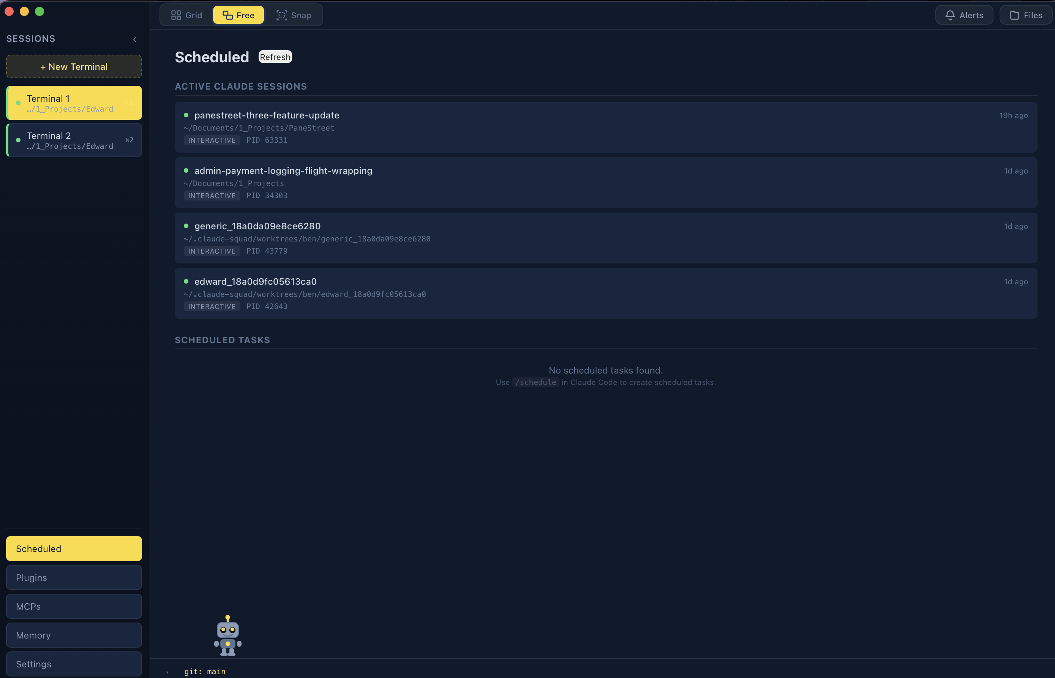Open the Settings section
Viewport: 1055px width, 678px height.
coord(74,664)
